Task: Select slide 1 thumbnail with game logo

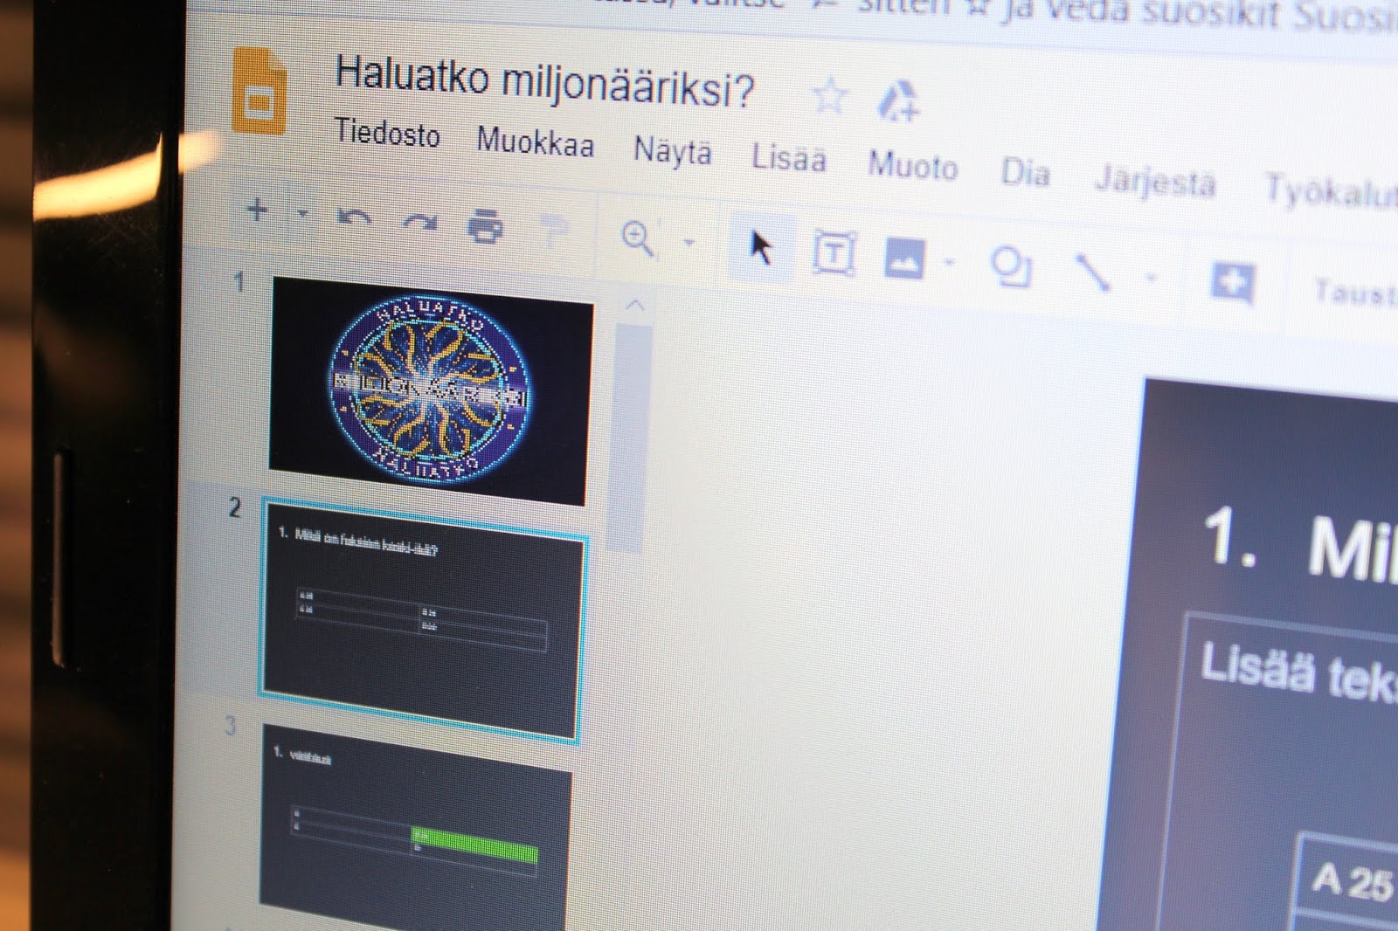Action: pyautogui.click(x=431, y=390)
